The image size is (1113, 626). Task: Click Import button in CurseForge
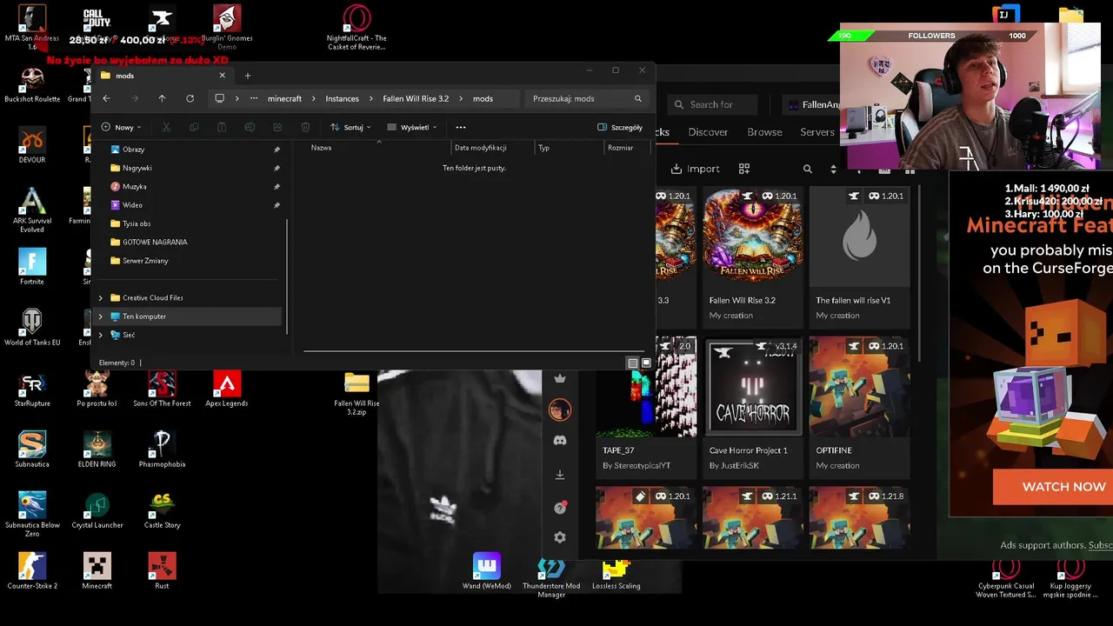(695, 169)
